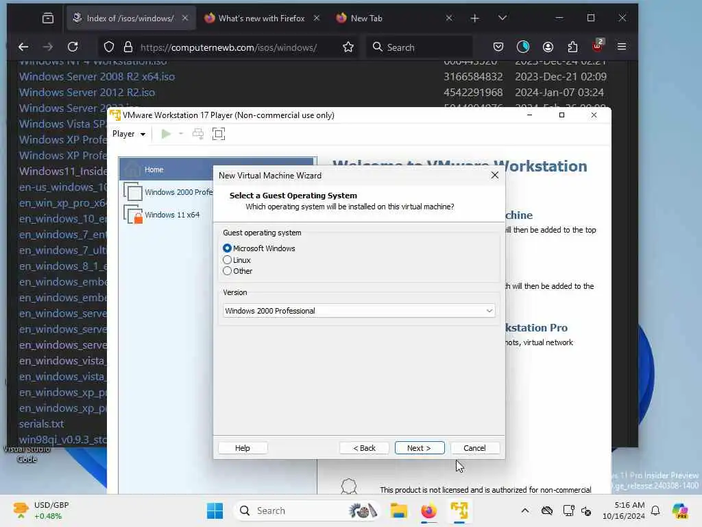
Task: Click the Next button in wizard
Action: 420,448
